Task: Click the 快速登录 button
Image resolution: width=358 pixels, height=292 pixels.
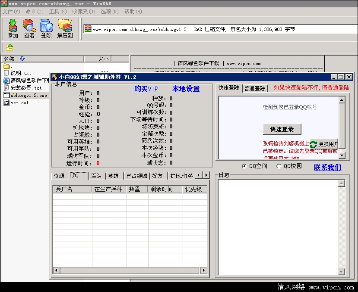Action: click(x=282, y=129)
